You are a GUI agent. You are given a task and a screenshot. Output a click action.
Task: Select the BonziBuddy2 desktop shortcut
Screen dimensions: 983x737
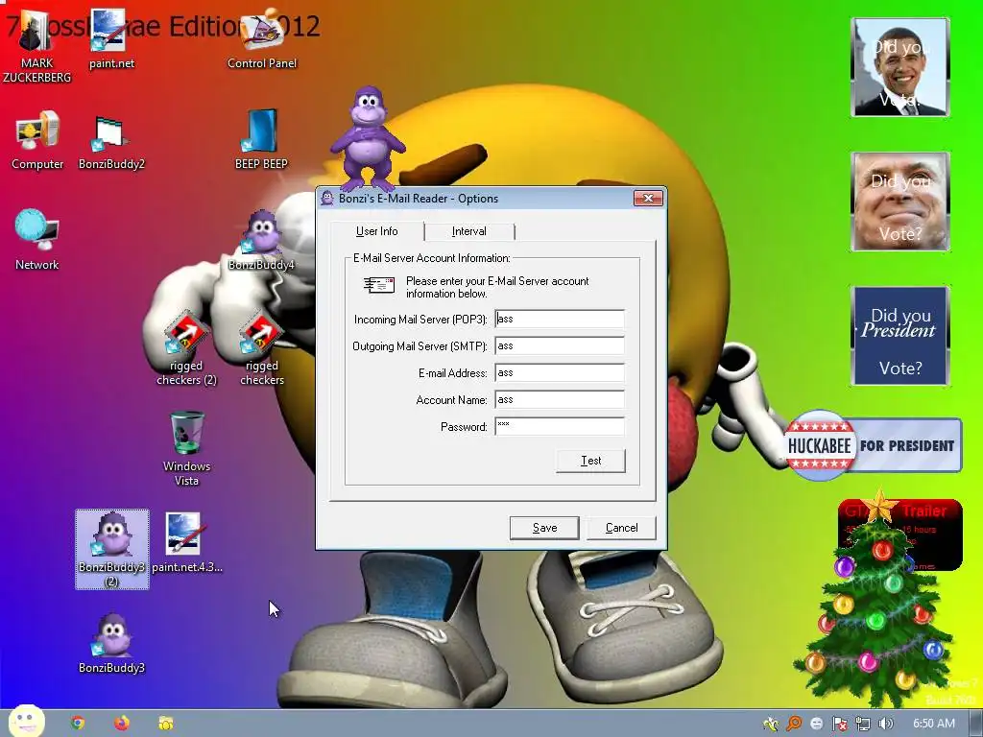pyautogui.click(x=111, y=141)
